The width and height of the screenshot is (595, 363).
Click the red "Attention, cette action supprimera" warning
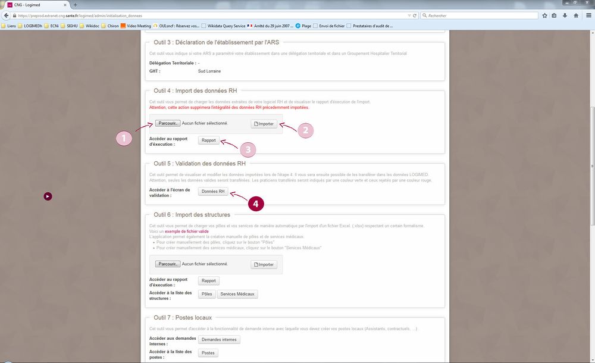[x=229, y=108]
